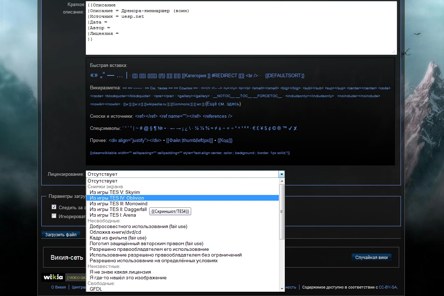Choose 'Из игры TES V: Skyrim' license
Viewport: 444px width, 296px height.
tap(183, 192)
